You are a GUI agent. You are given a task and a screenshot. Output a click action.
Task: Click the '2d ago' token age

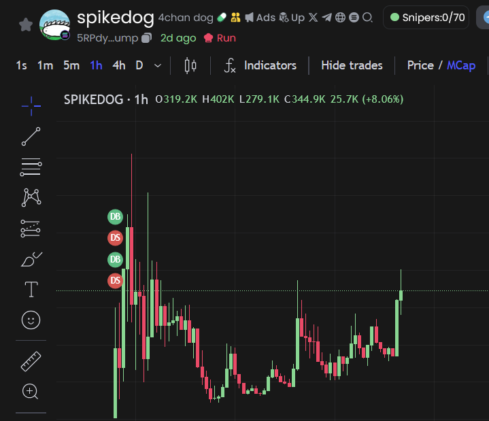point(178,38)
